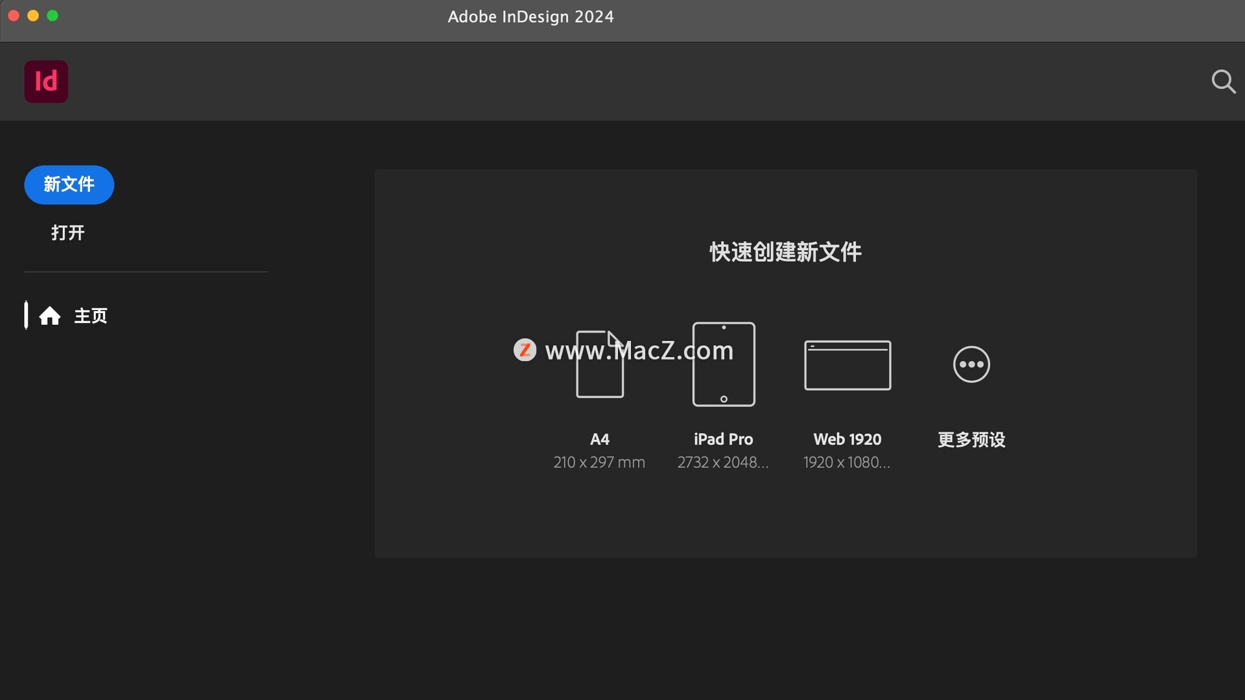Click the Web 1920 preset name

848,439
